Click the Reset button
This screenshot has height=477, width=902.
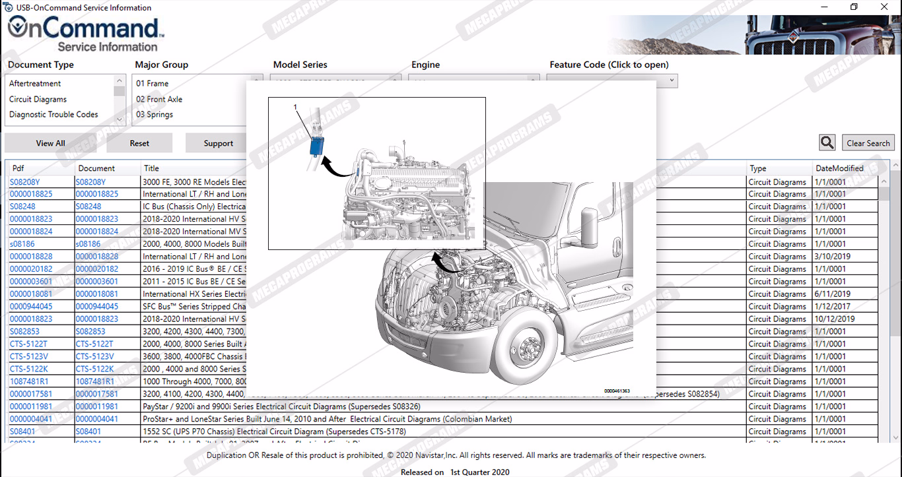[x=139, y=143]
